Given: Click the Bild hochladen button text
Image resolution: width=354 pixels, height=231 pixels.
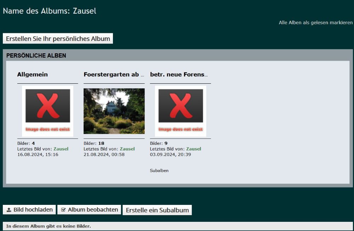Looking at the screenshot, I should point(33,210).
